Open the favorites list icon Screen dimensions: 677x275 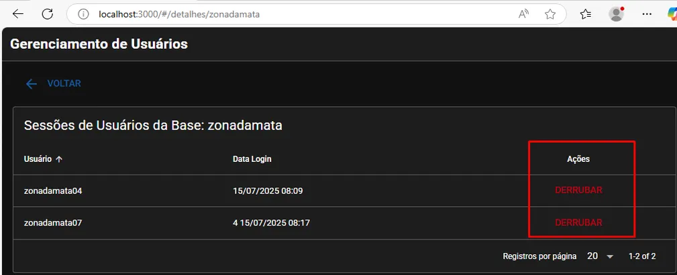click(585, 13)
